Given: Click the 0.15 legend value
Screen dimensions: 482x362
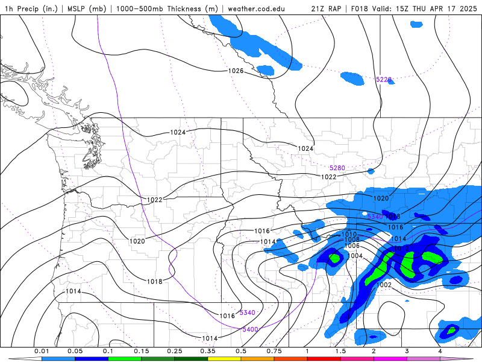Looking at the screenshot, I should (x=142, y=351).
